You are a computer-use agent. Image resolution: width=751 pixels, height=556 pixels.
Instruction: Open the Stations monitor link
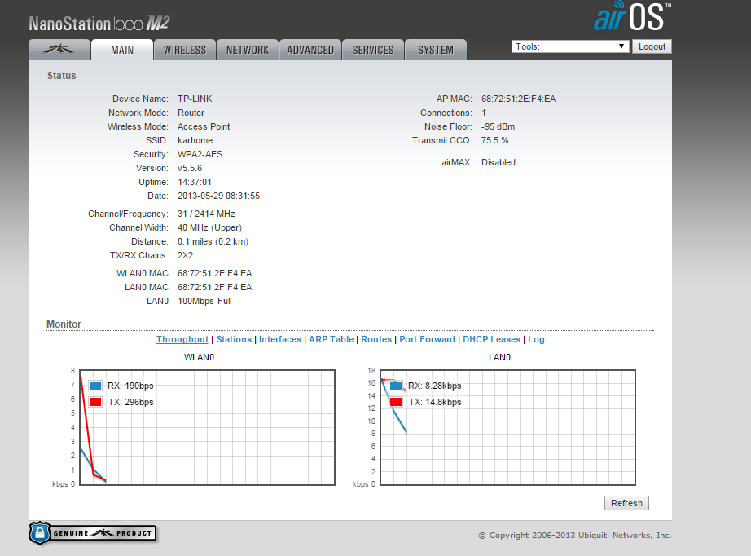[x=234, y=339]
